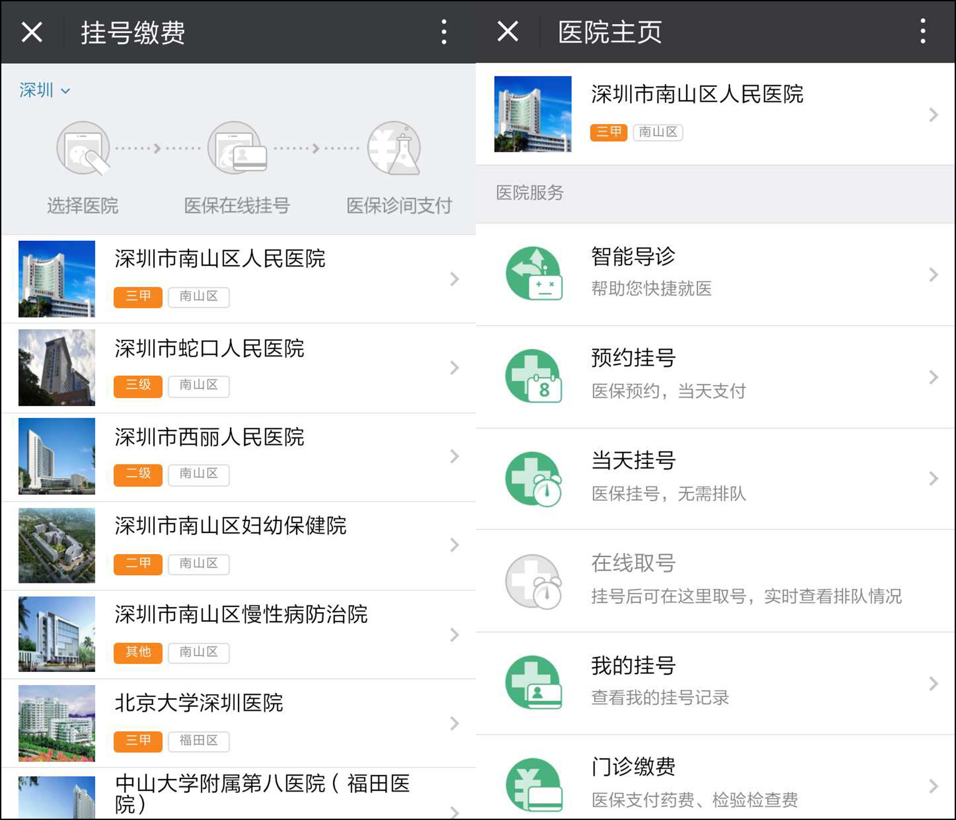Expand the chevron of the 深圳市南山区人民医院 list row
This screenshot has width=956, height=820.
[x=455, y=279]
